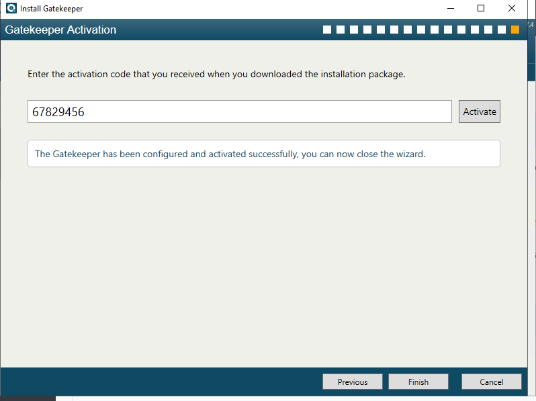Click the activation code instruction text
536x401 pixels.
click(x=216, y=74)
